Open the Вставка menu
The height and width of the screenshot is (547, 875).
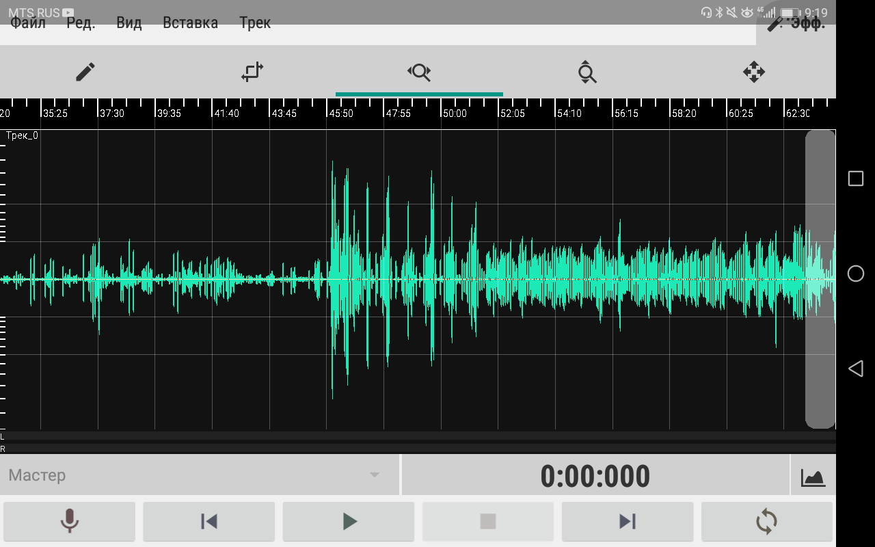click(x=190, y=23)
